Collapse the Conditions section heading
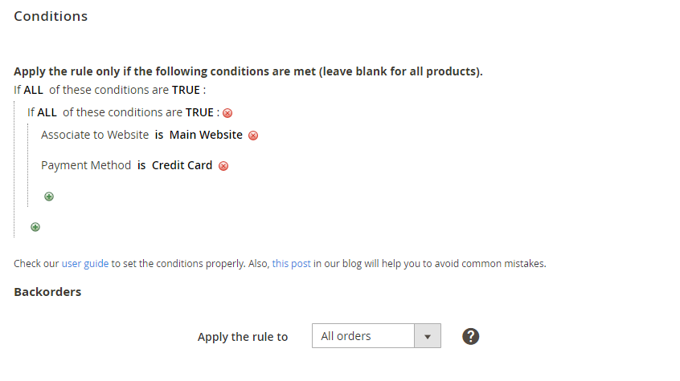Screen dimensions: 680x381 coord(51,16)
